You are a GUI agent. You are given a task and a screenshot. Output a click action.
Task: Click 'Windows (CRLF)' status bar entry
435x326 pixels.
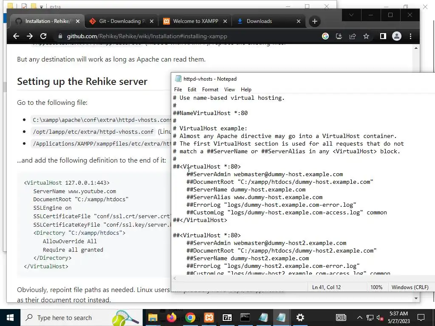click(410, 287)
